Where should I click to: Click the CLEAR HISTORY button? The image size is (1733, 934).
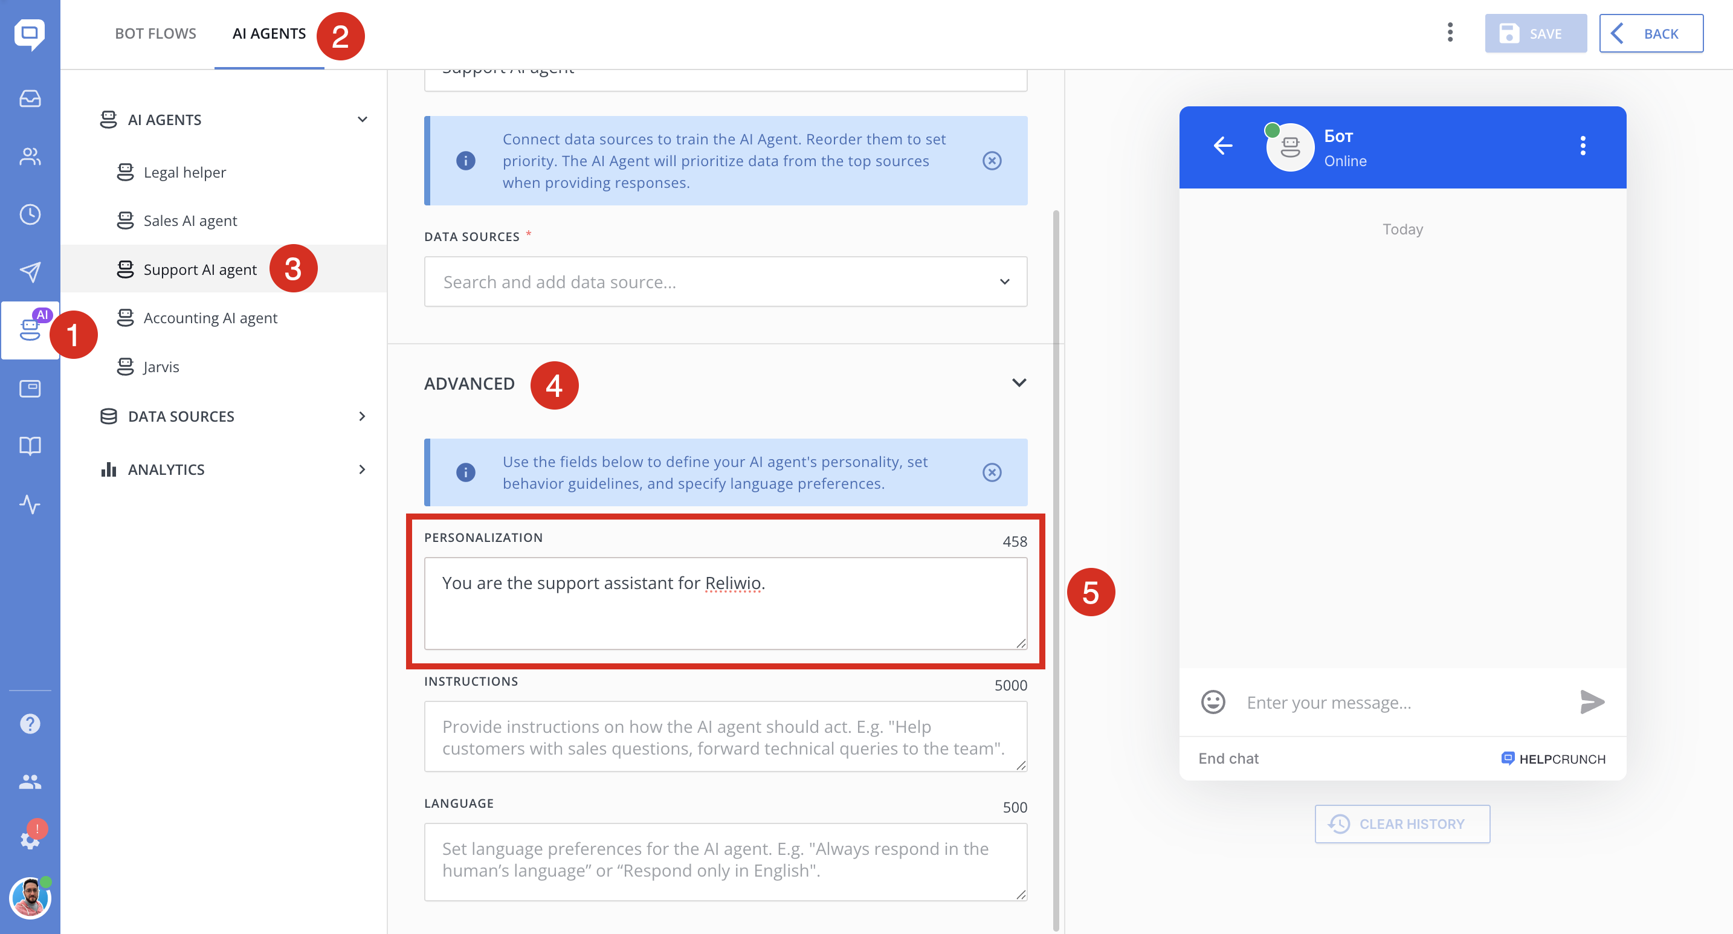coord(1402,823)
